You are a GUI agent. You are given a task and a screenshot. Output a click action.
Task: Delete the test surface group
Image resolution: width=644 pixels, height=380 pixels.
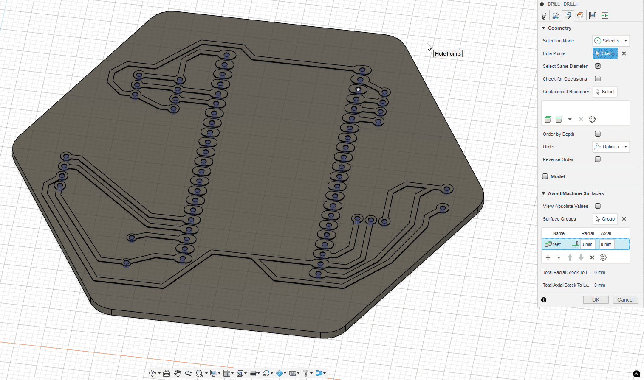coord(592,257)
